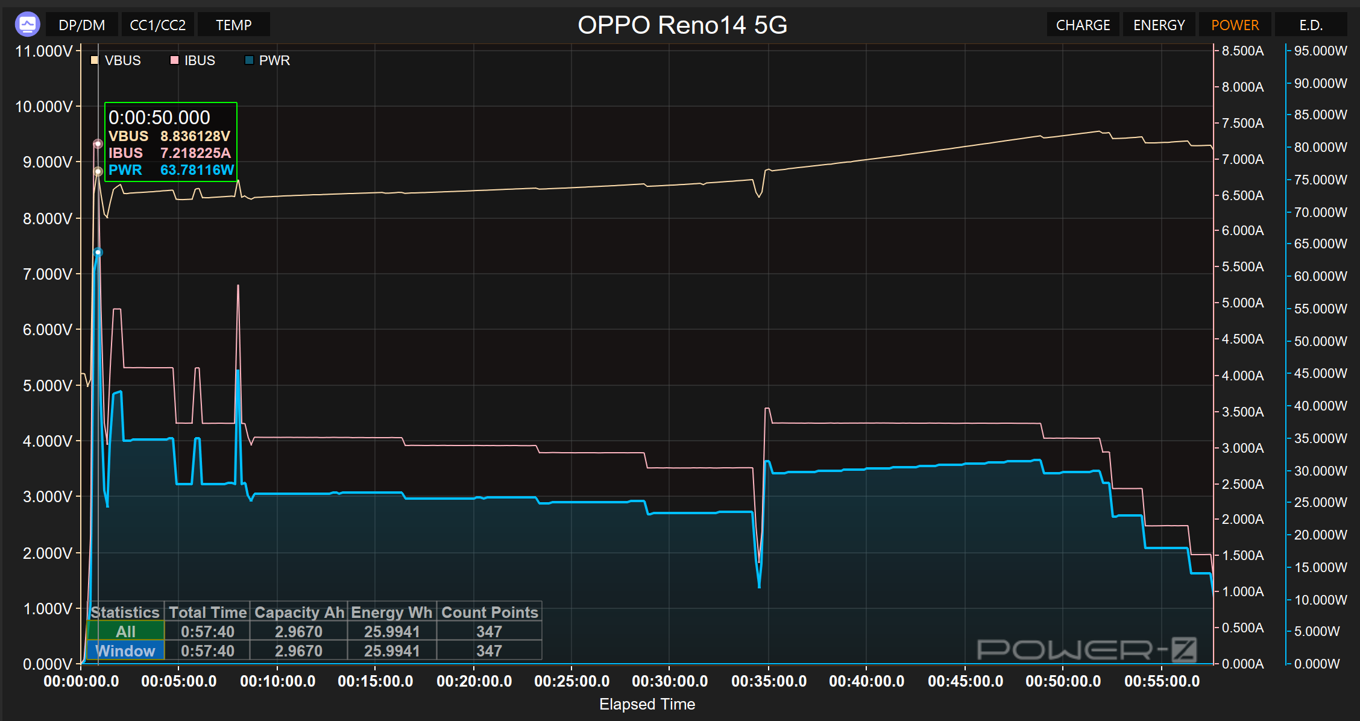This screenshot has width=1360, height=721.
Task: Show the TEMP chart
Action: [x=233, y=25]
